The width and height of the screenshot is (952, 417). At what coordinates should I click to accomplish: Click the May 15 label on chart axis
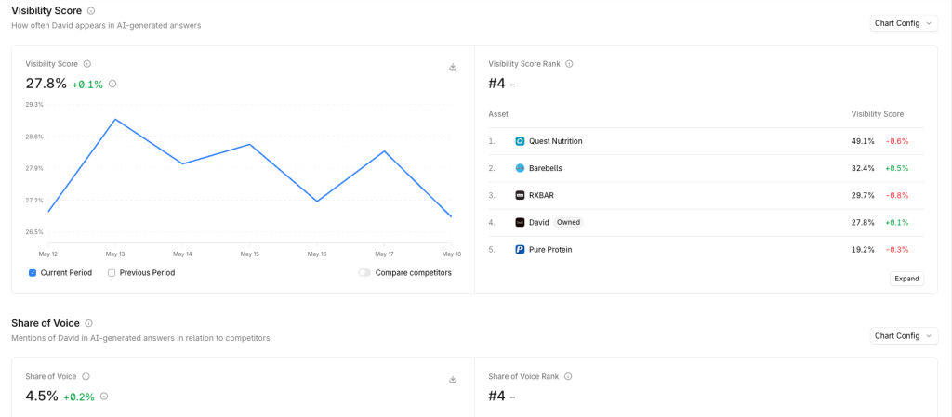(x=249, y=254)
